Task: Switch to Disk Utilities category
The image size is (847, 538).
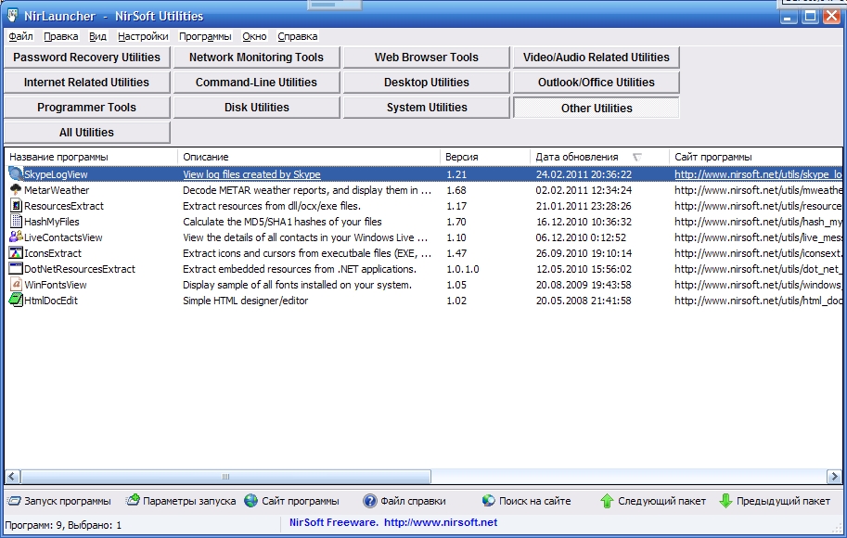Action: 257,108
